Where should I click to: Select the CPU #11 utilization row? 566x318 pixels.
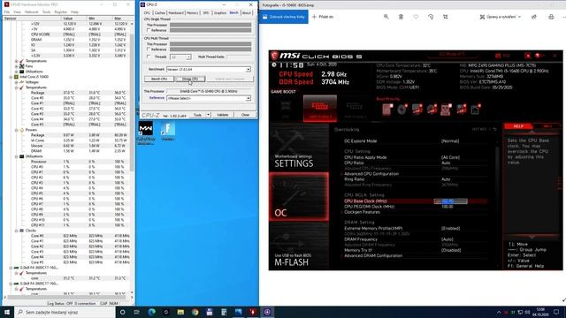click(66, 225)
